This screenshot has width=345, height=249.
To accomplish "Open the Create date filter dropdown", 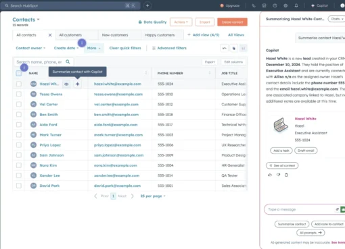I will [x=66, y=48].
